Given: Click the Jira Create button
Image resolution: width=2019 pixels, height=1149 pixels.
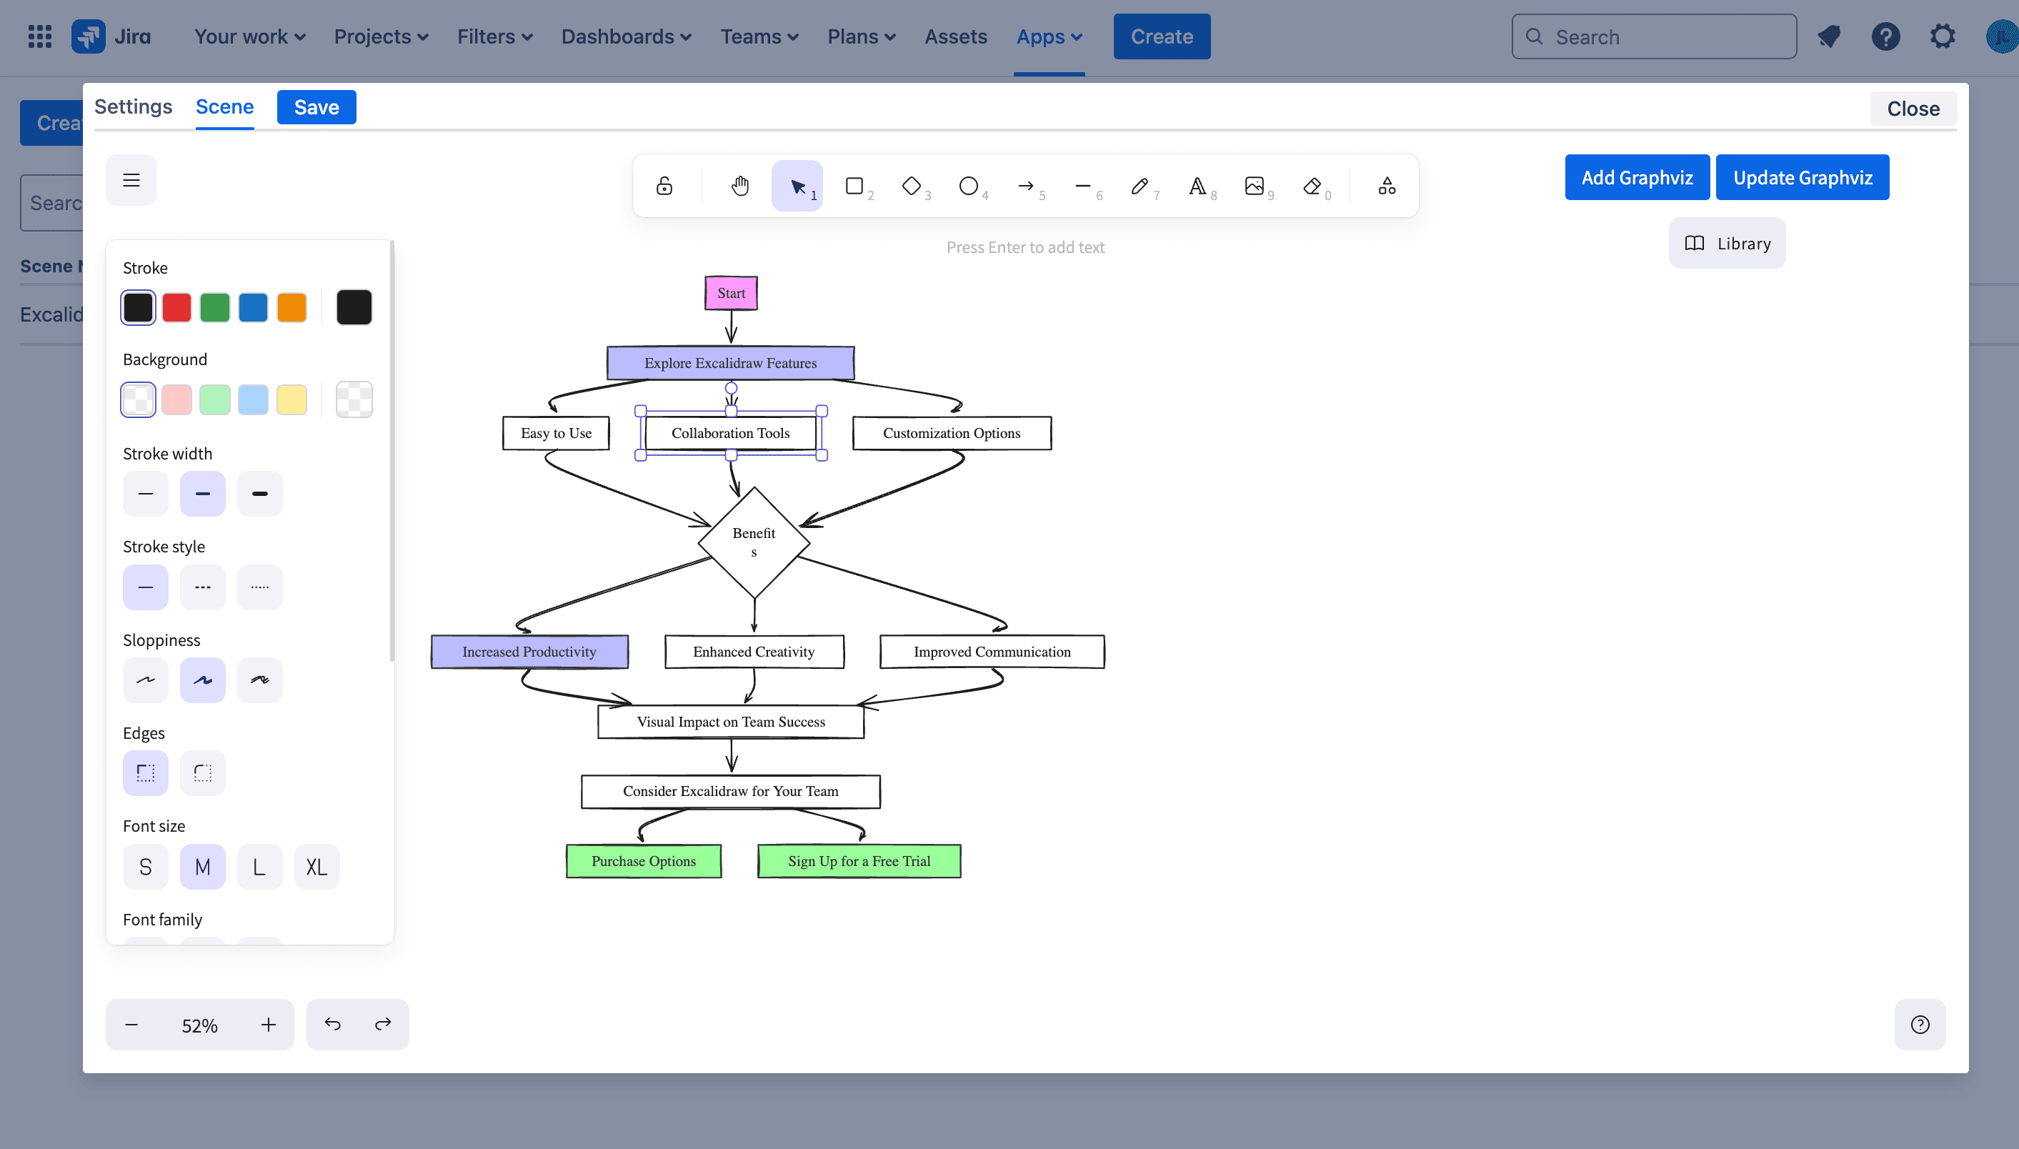Looking at the screenshot, I should coord(1162,36).
